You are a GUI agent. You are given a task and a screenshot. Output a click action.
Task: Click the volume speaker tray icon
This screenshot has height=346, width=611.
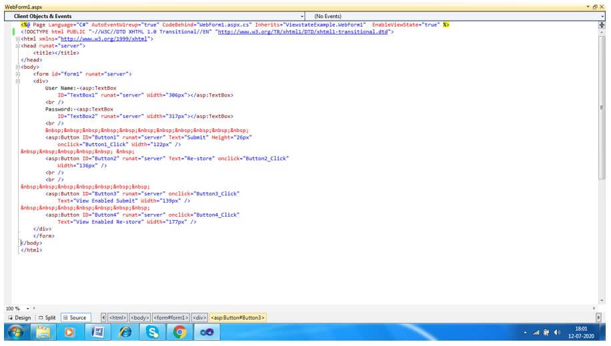pyautogui.click(x=557, y=333)
